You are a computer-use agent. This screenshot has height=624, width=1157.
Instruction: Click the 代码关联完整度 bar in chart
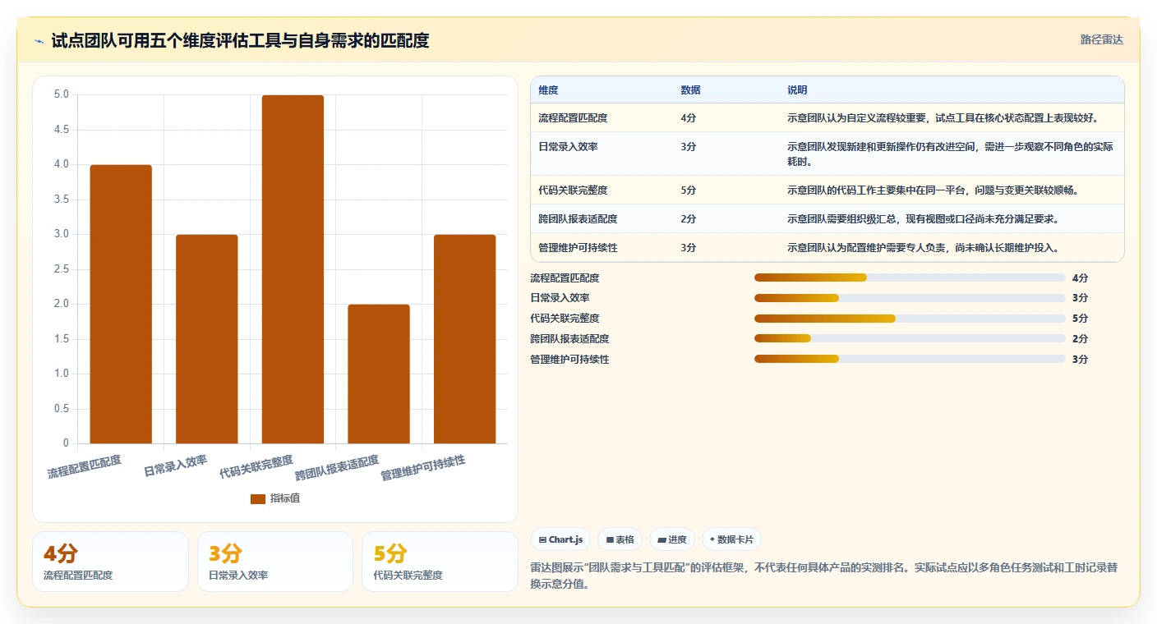293,269
